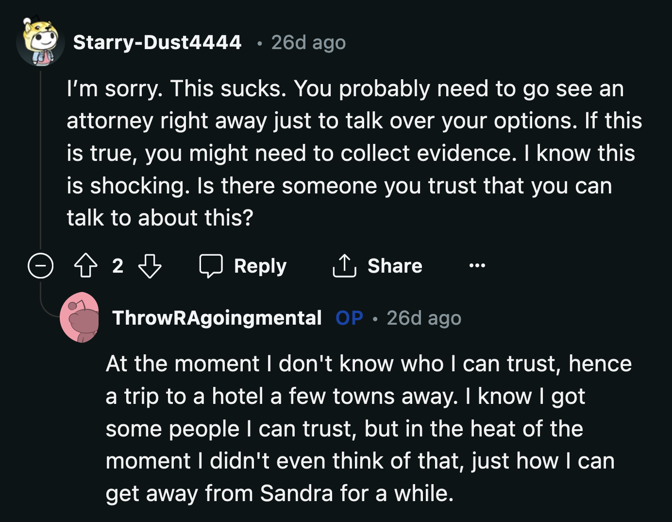This screenshot has height=522, width=672.
Task: Click the vote score number 2
Action: click(118, 266)
